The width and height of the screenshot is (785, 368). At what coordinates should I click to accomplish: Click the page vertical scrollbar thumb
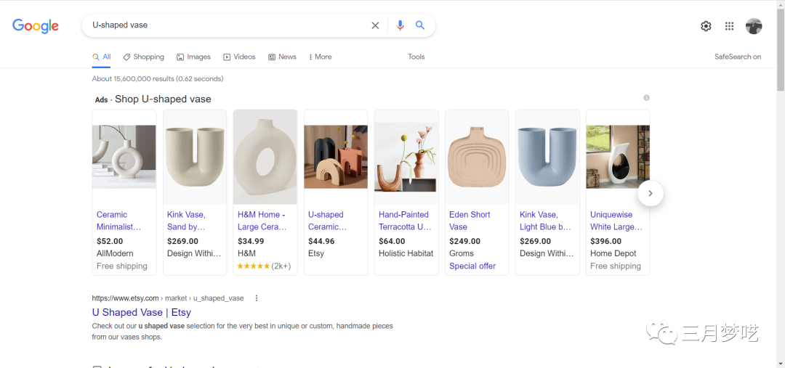781,50
